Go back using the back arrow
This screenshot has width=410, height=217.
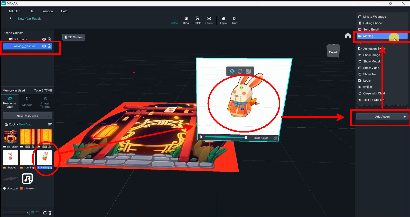point(10,18)
